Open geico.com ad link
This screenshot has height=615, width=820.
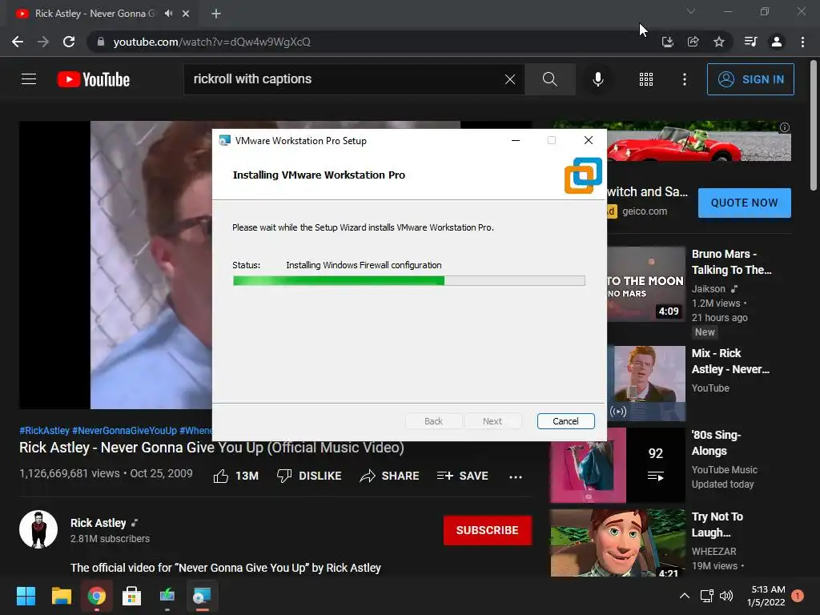coord(645,211)
